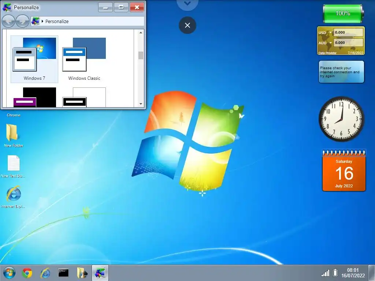The image size is (375, 281).
Task: Click the Personalize address bar icon
Action: (36, 21)
